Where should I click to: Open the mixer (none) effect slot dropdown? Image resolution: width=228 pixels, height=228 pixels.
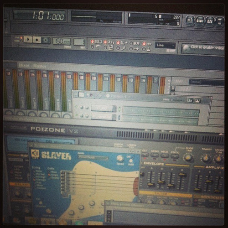(207, 82)
